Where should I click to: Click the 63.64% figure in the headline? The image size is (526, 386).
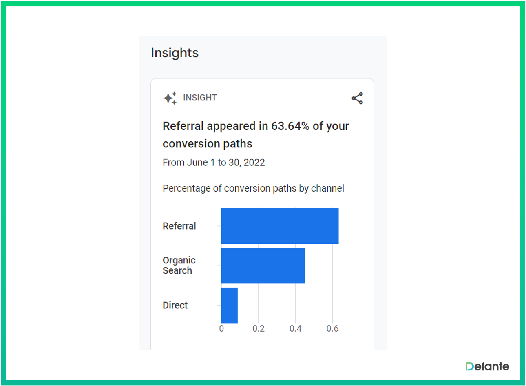coord(290,126)
